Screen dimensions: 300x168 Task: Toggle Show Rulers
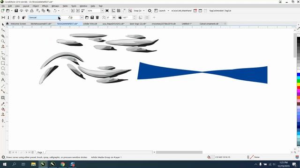(x=113, y=11)
